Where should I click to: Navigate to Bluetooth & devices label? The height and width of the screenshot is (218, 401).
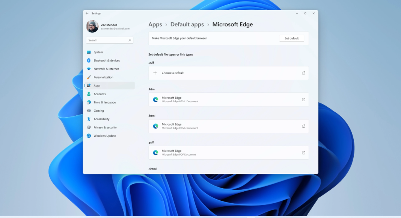coord(107,61)
